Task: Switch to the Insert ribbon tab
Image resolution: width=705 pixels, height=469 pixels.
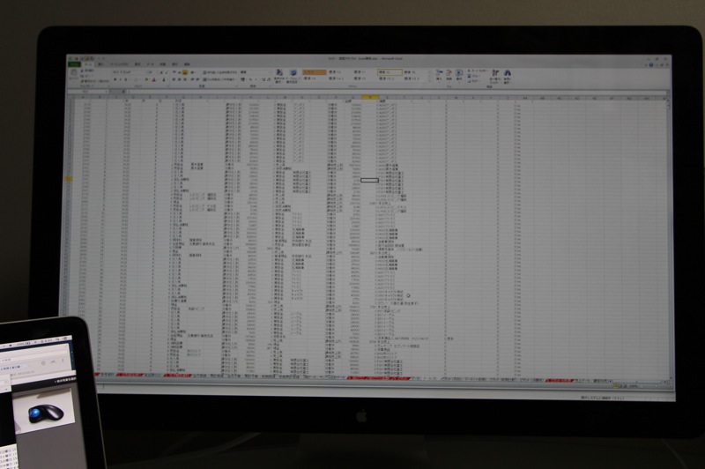Action: 101,64
